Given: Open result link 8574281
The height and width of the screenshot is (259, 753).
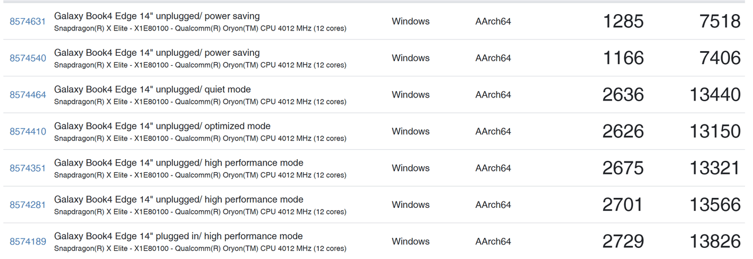Looking at the screenshot, I should point(28,205).
